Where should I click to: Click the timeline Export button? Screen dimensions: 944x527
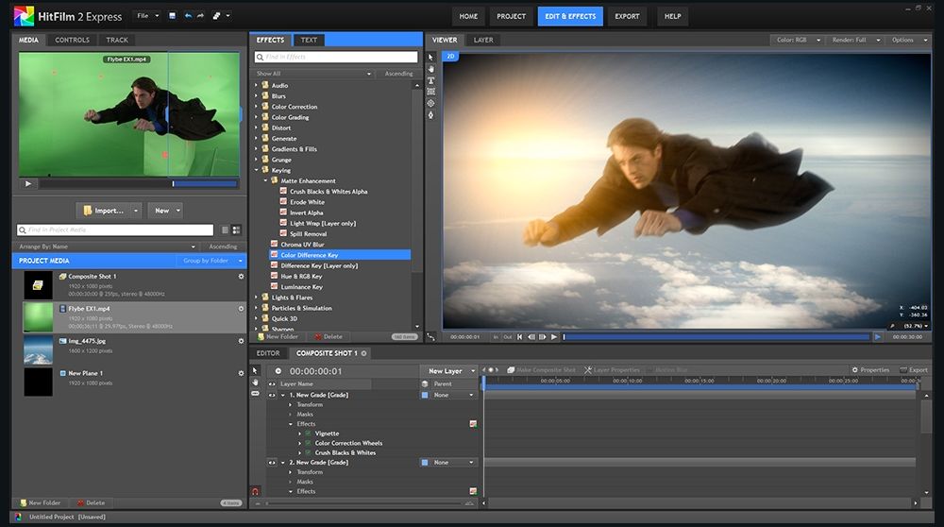[913, 370]
